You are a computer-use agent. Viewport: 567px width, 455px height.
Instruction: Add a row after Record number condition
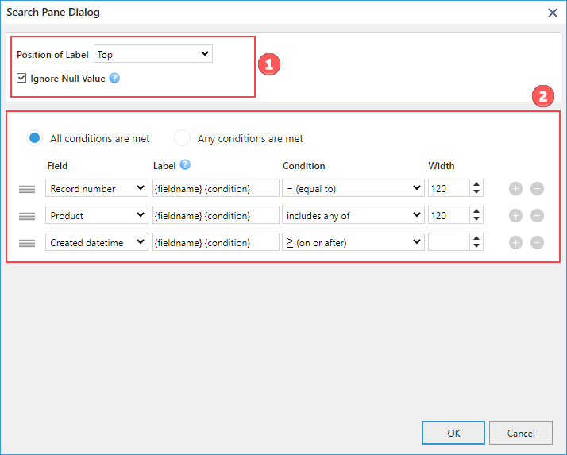(515, 188)
